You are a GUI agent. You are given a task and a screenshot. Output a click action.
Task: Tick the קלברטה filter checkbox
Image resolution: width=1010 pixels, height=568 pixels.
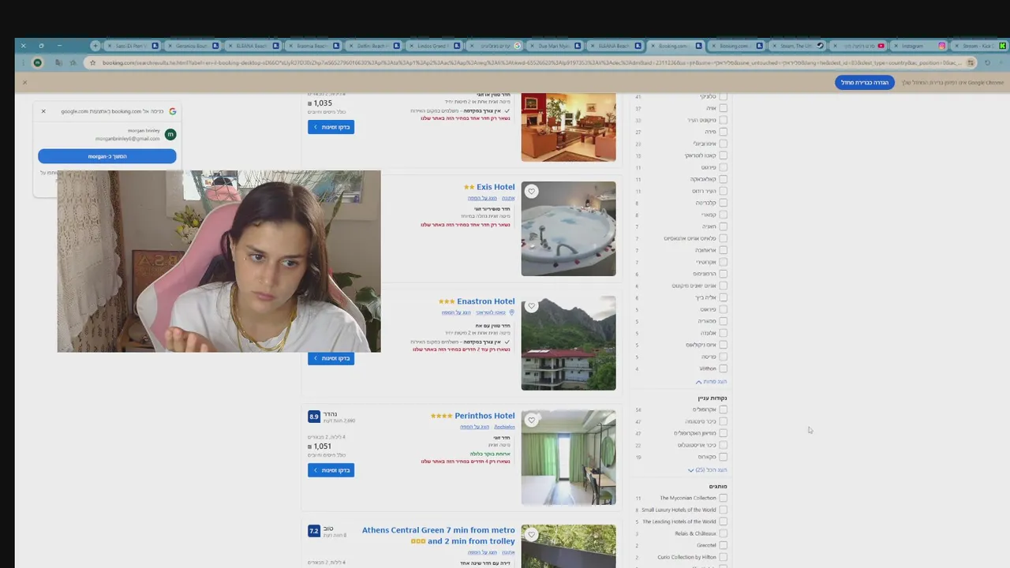point(723,203)
